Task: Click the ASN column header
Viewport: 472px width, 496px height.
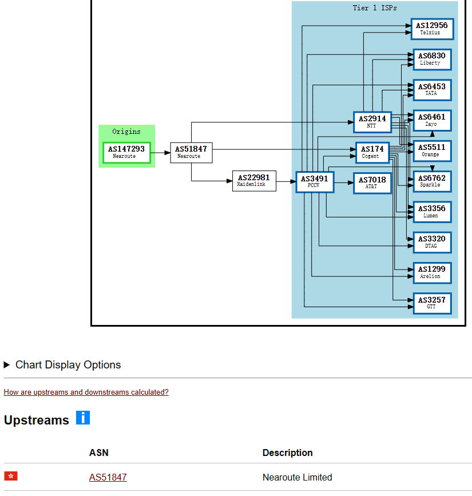Action: coord(99,453)
